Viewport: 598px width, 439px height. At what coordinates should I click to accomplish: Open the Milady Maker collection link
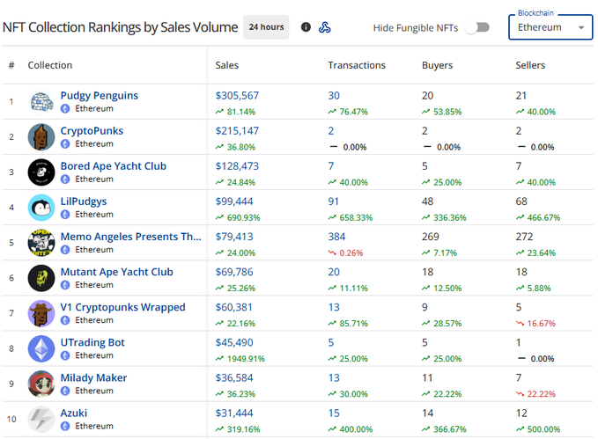pyautogui.click(x=93, y=377)
